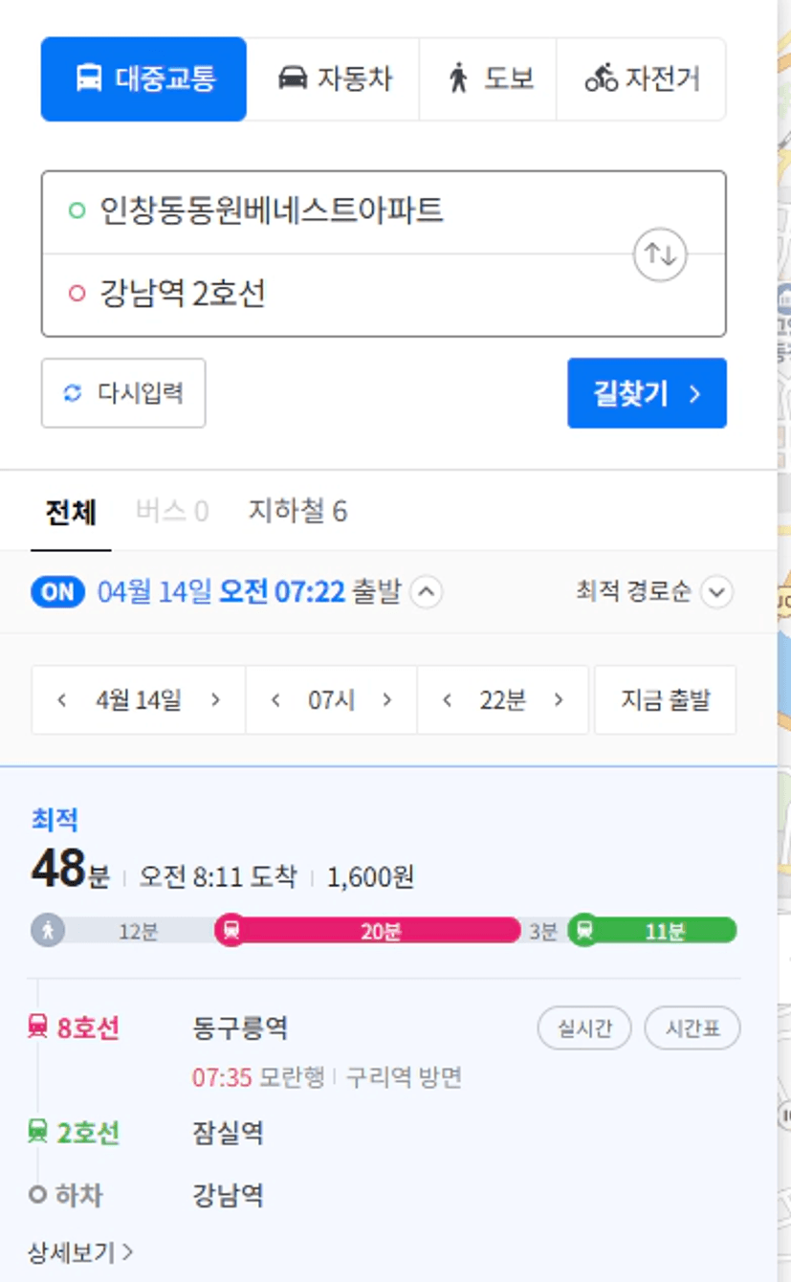Open the 최적 경로순 sort dropdown
The image size is (791, 1282).
pos(654,592)
